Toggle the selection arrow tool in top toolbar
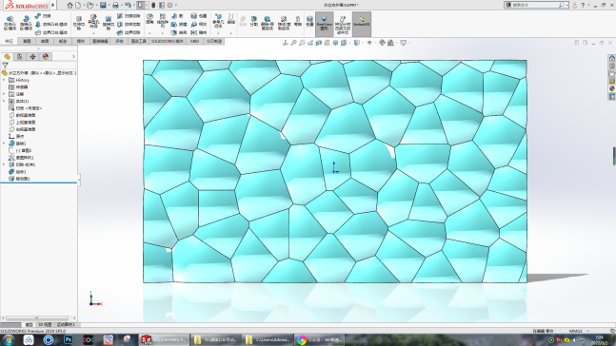Viewport: 616px width, 346px height. (x=141, y=5)
